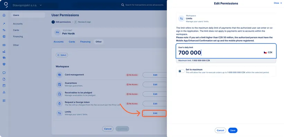Click the diagonal arrow payment sidebar icon
Viewport: 284px width, 137px height.
click(4, 24)
